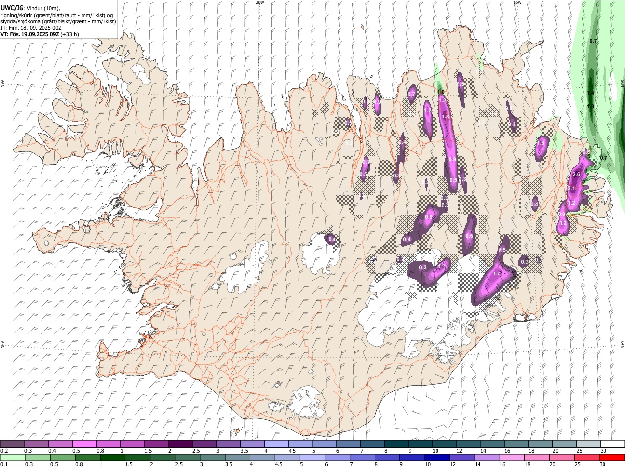Select the 'IT: Fim. 18. 09. 2025 00Z' line
The height and width of the screenshot is (468, 625).
click(31, 28)
